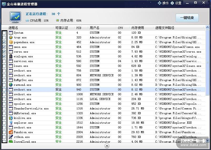This screenshot has height=150, width=211.
Task: Uncheck the csrss.exe checkbox
Action: (x=4, y=52)
